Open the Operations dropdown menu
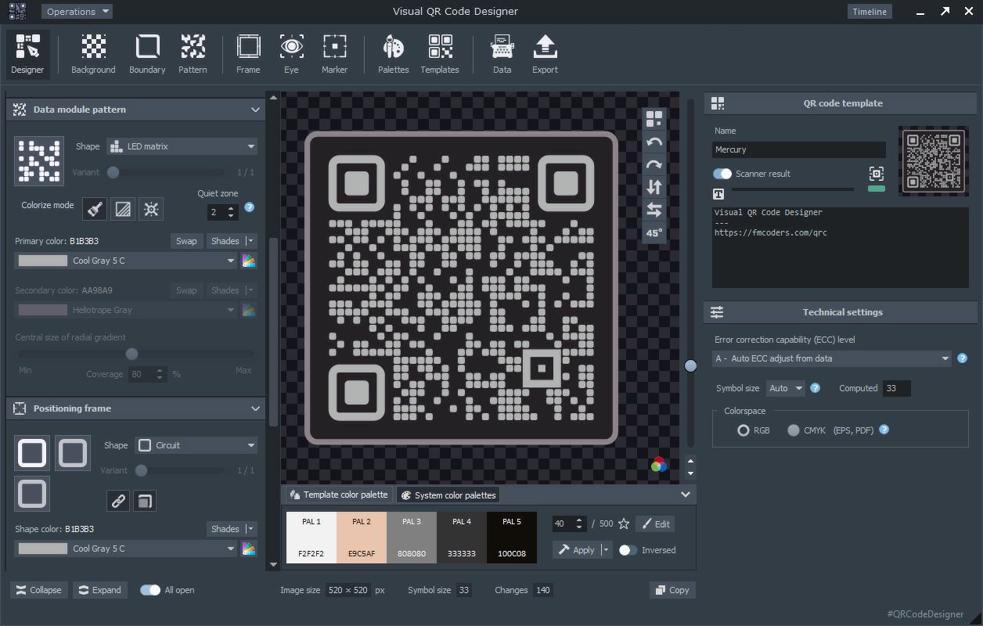983x626 pixels. [76, 12]
